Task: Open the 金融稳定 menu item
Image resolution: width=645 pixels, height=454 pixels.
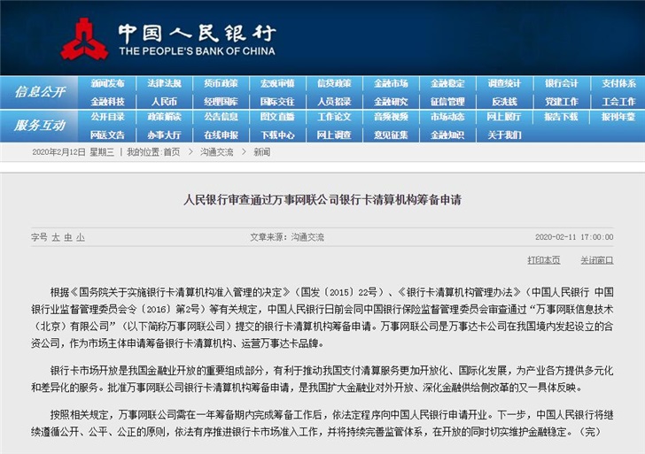Action: coord(447,83)
